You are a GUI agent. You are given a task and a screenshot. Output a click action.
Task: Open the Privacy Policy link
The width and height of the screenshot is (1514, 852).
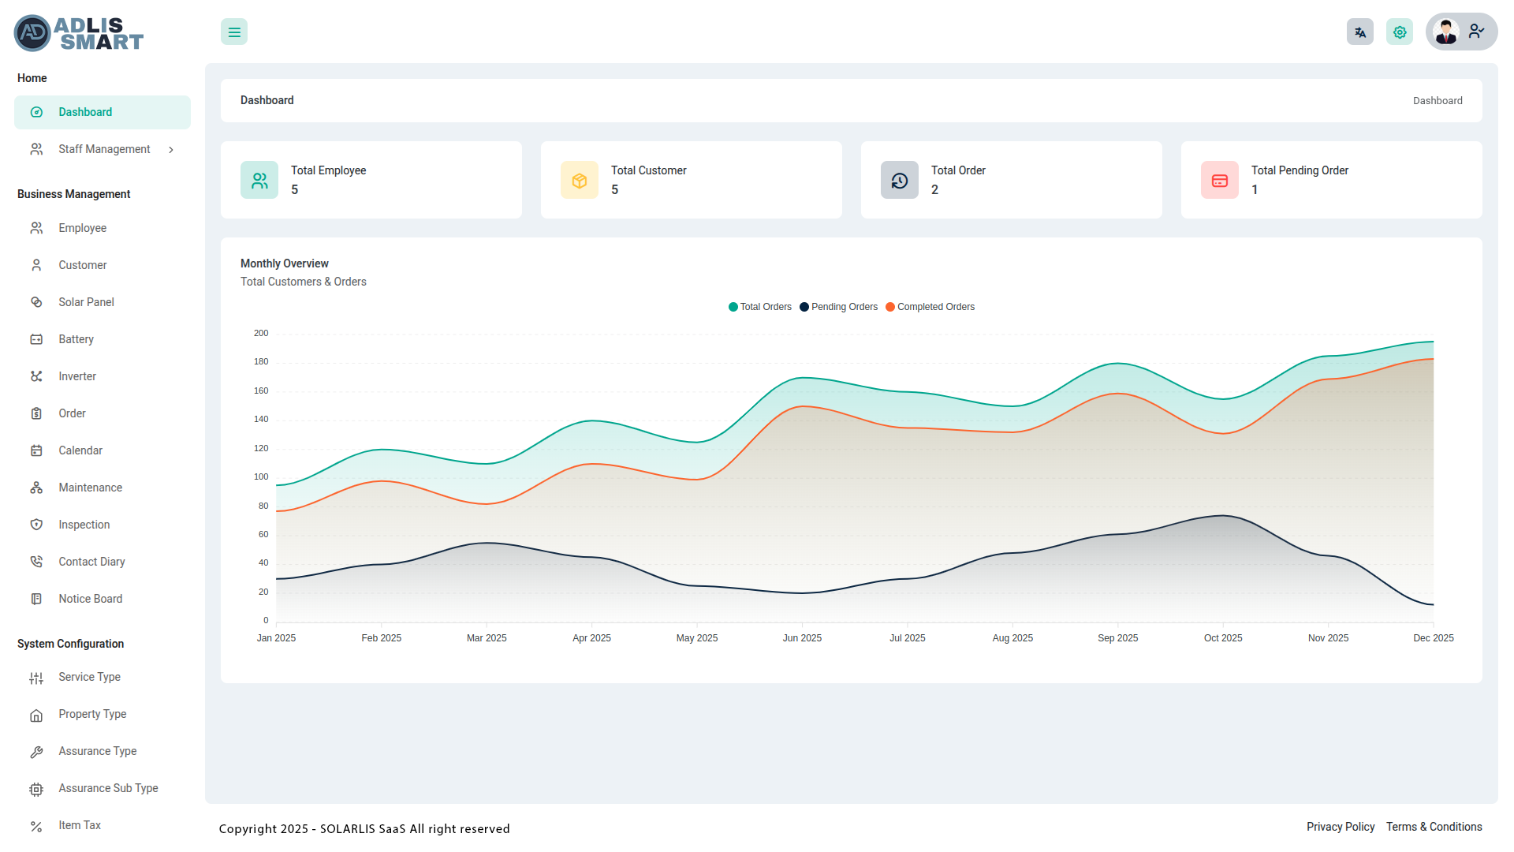(1340, 827)
